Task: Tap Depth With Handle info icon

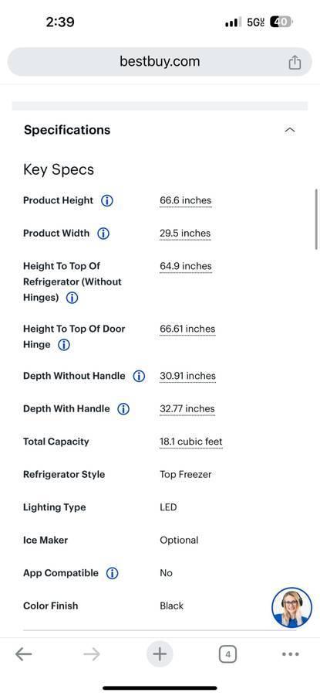Action: pos(123,409)
